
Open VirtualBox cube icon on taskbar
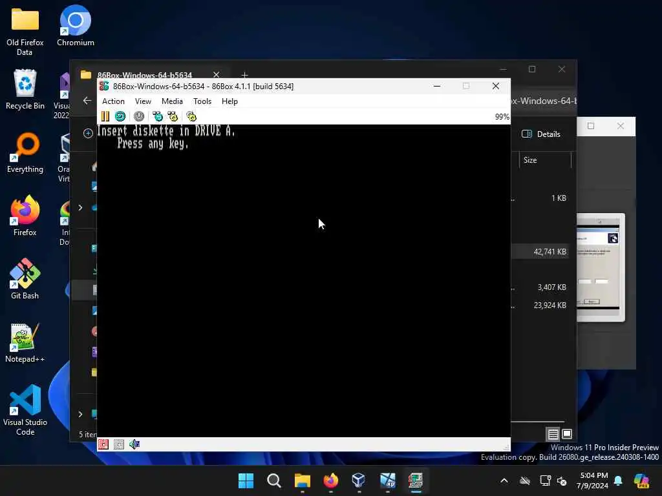(359, 480)
